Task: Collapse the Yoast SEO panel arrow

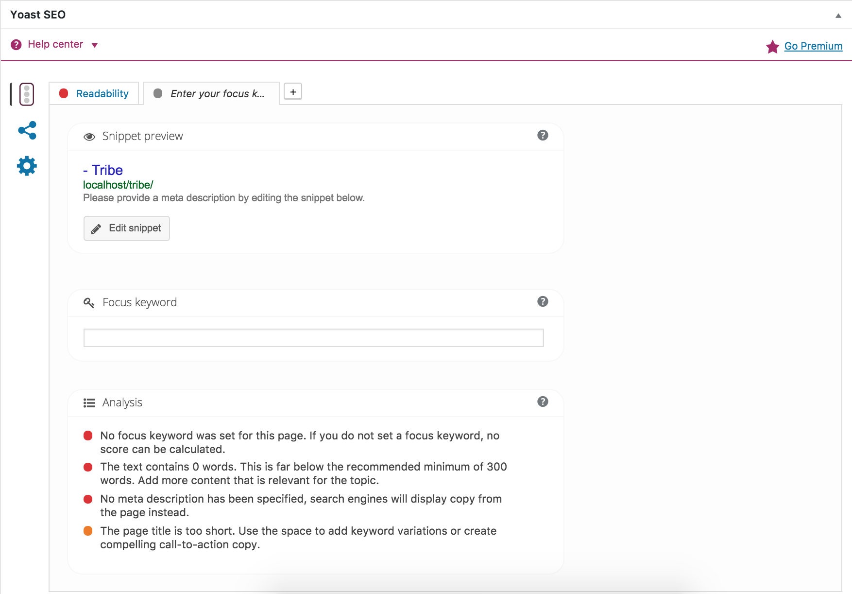Action: 838,16
